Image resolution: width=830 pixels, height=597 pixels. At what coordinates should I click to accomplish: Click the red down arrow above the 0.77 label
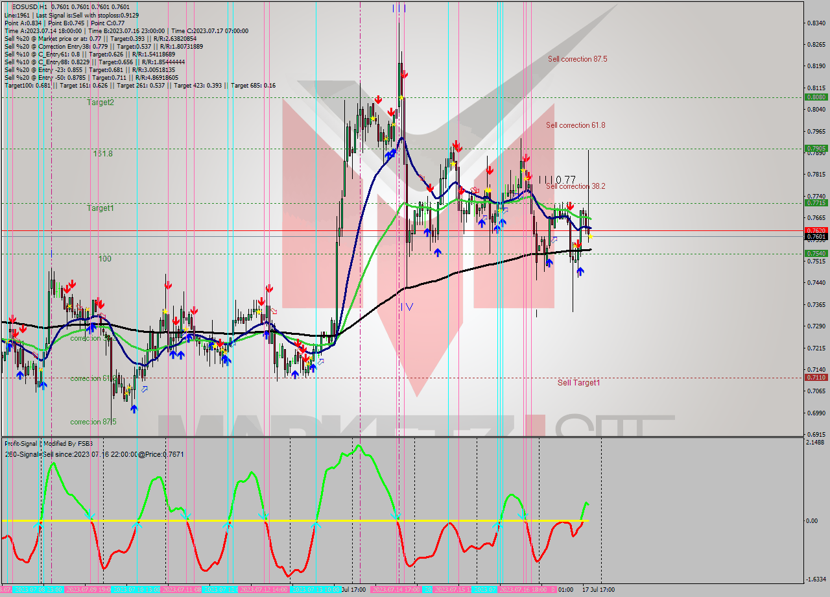click(x=527, y=158)
